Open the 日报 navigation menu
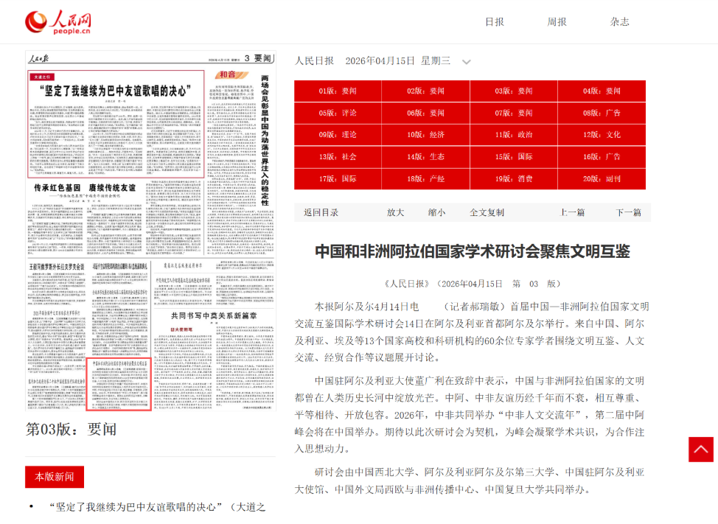 point(494,21)
